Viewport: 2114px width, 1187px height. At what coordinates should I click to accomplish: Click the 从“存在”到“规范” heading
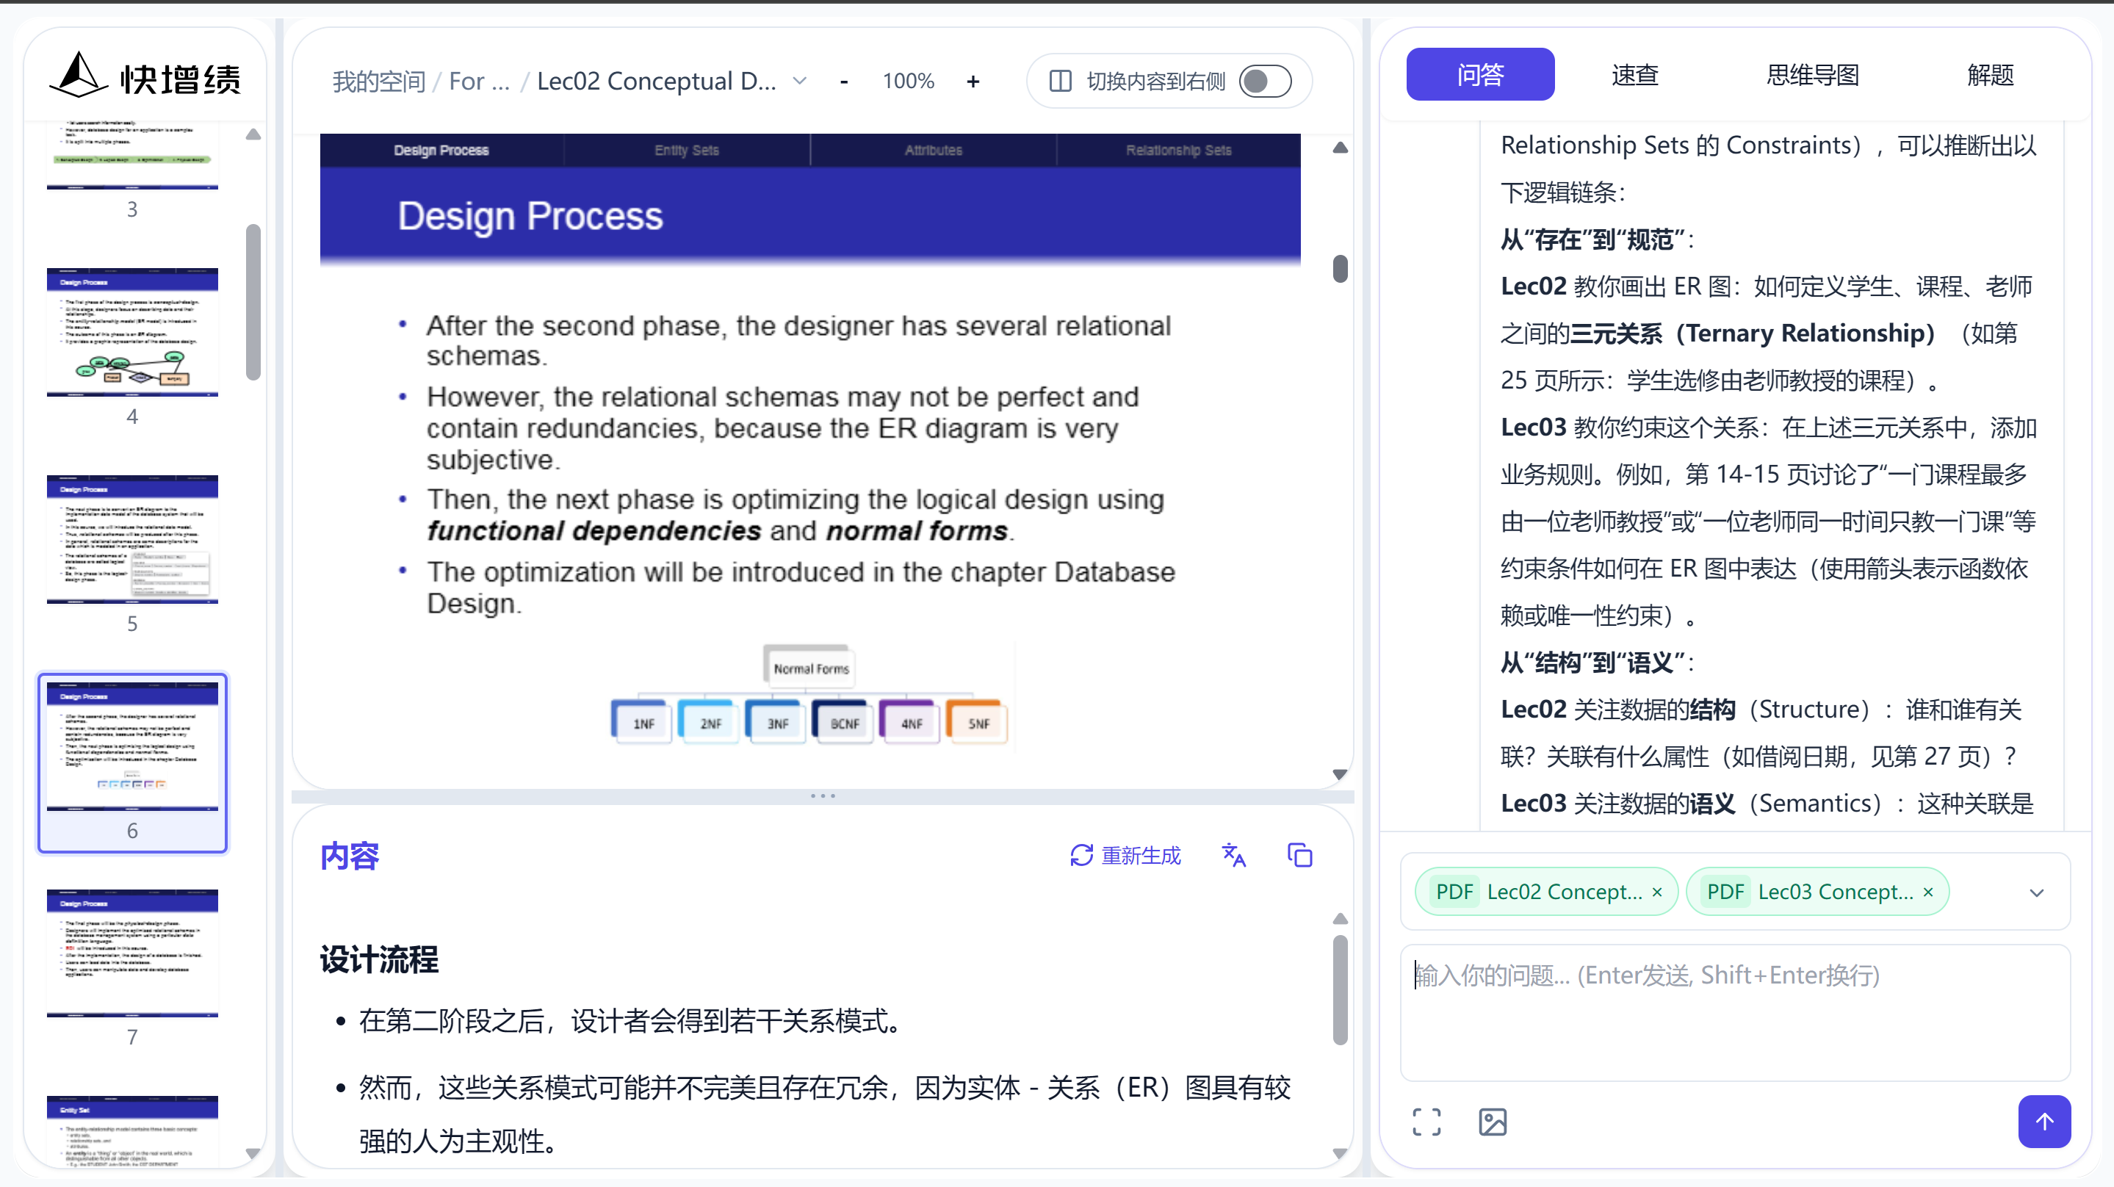click(1593, 239)
